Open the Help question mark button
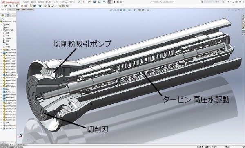This screenshot has height=148, width=245. tap(228, 2)
